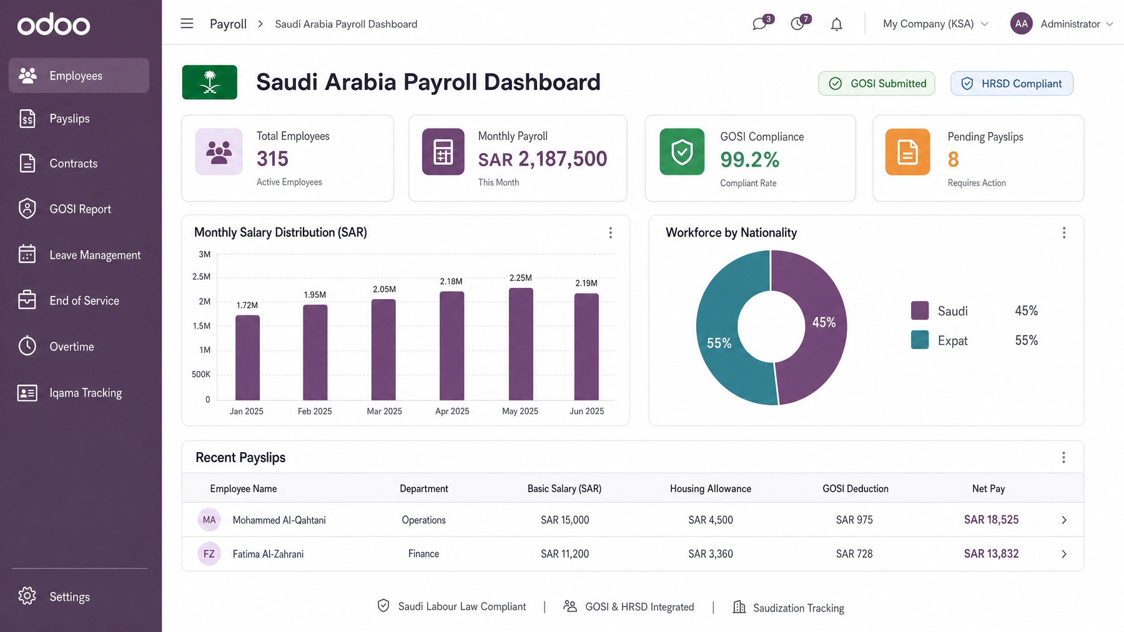Screen dimensions: 1124x632
Task: Click the GOSI Deduction column header
Action: (x=855, y=488)
